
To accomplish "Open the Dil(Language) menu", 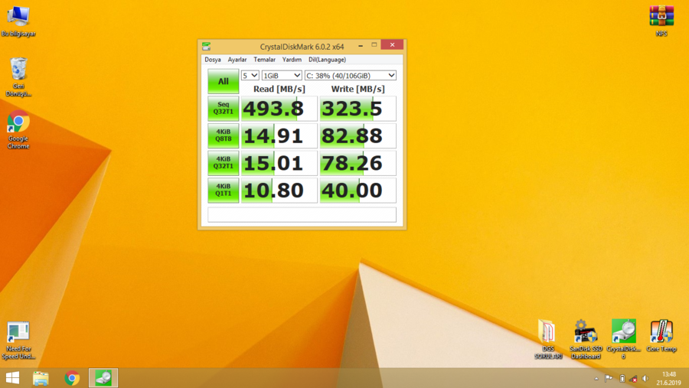I will pos(327,60).
